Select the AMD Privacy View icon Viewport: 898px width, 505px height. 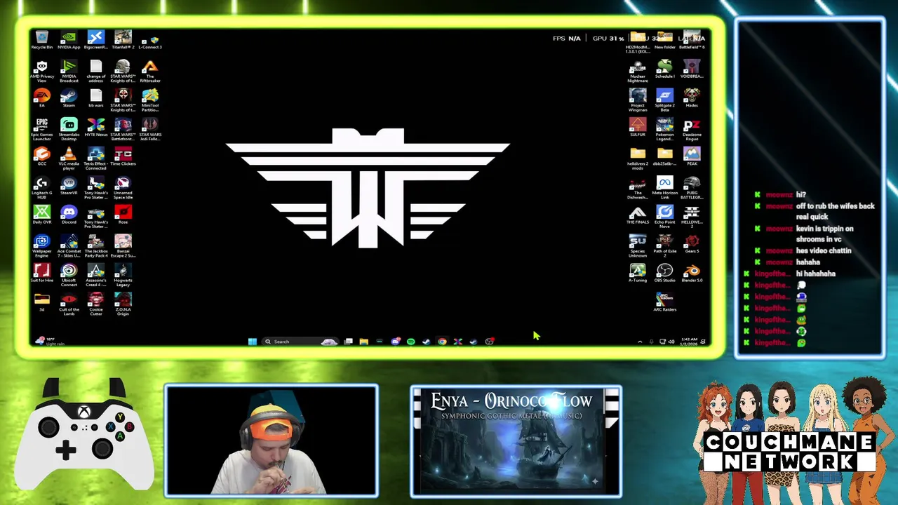tap(41, 71)
